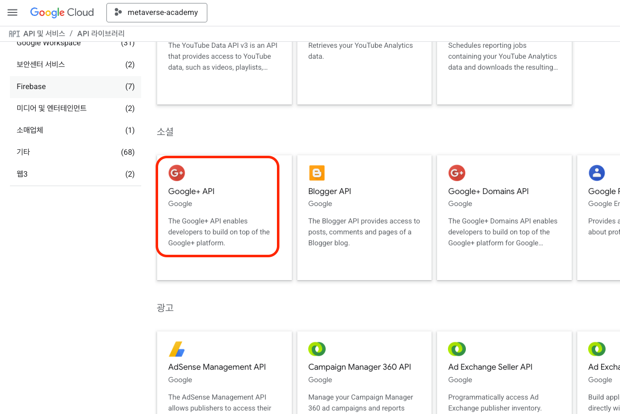620x414 pixels.
Task: Click the 기타 count (68)
Action: click(128, 152)
